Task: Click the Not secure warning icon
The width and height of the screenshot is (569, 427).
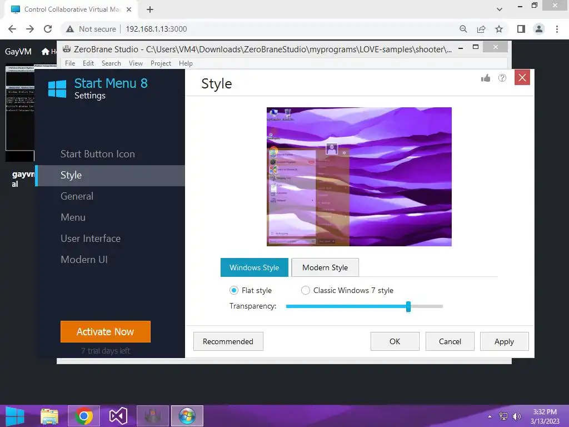Action: pyautogui.click(x=70, y=29)
